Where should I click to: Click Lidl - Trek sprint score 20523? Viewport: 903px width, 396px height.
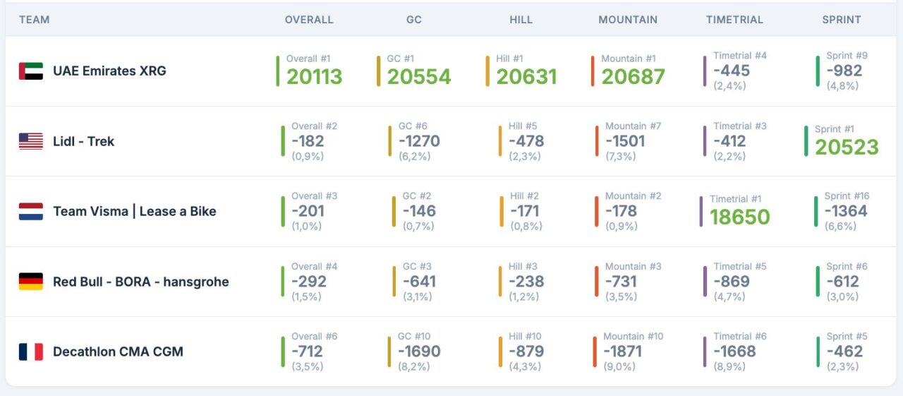coord(847,147)
